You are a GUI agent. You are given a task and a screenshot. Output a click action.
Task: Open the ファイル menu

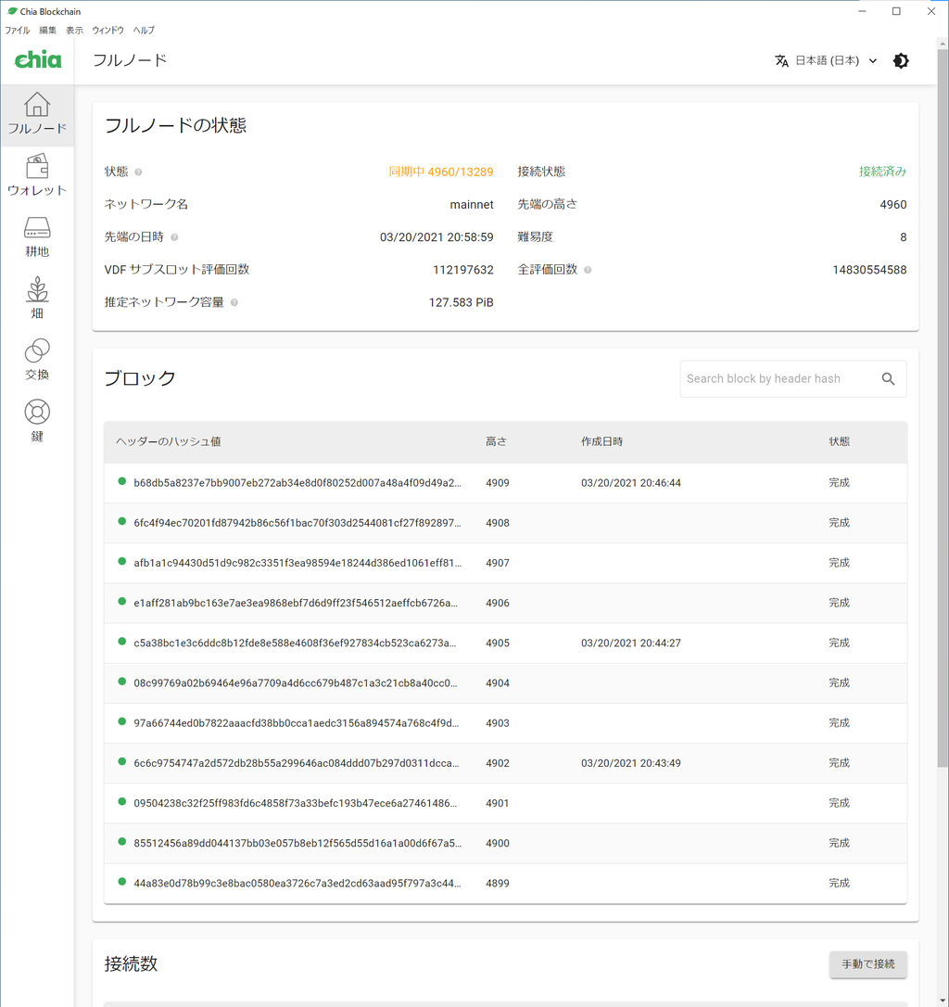pos(18,31)
